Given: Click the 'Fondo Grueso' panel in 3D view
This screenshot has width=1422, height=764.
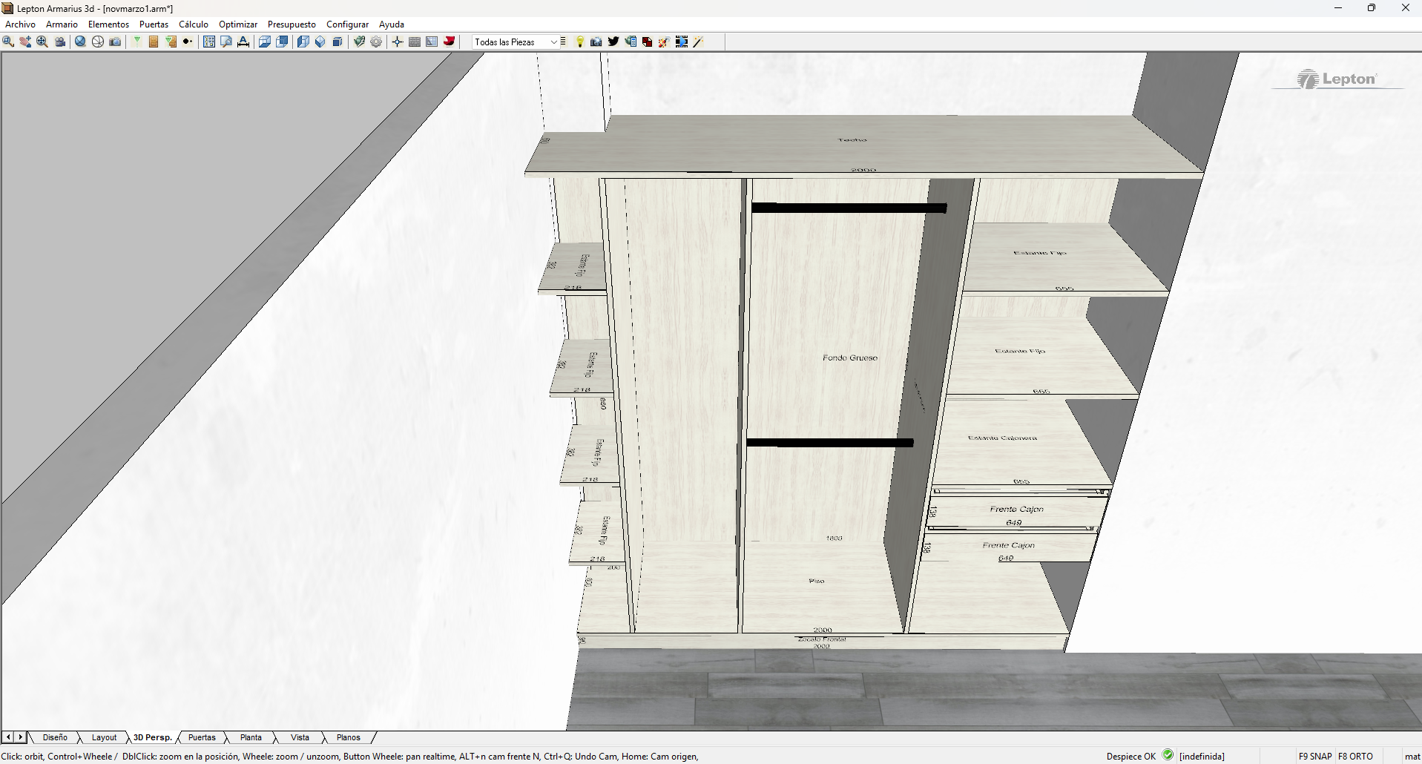Looking at the screenshot, I should [x=849, y=358].
